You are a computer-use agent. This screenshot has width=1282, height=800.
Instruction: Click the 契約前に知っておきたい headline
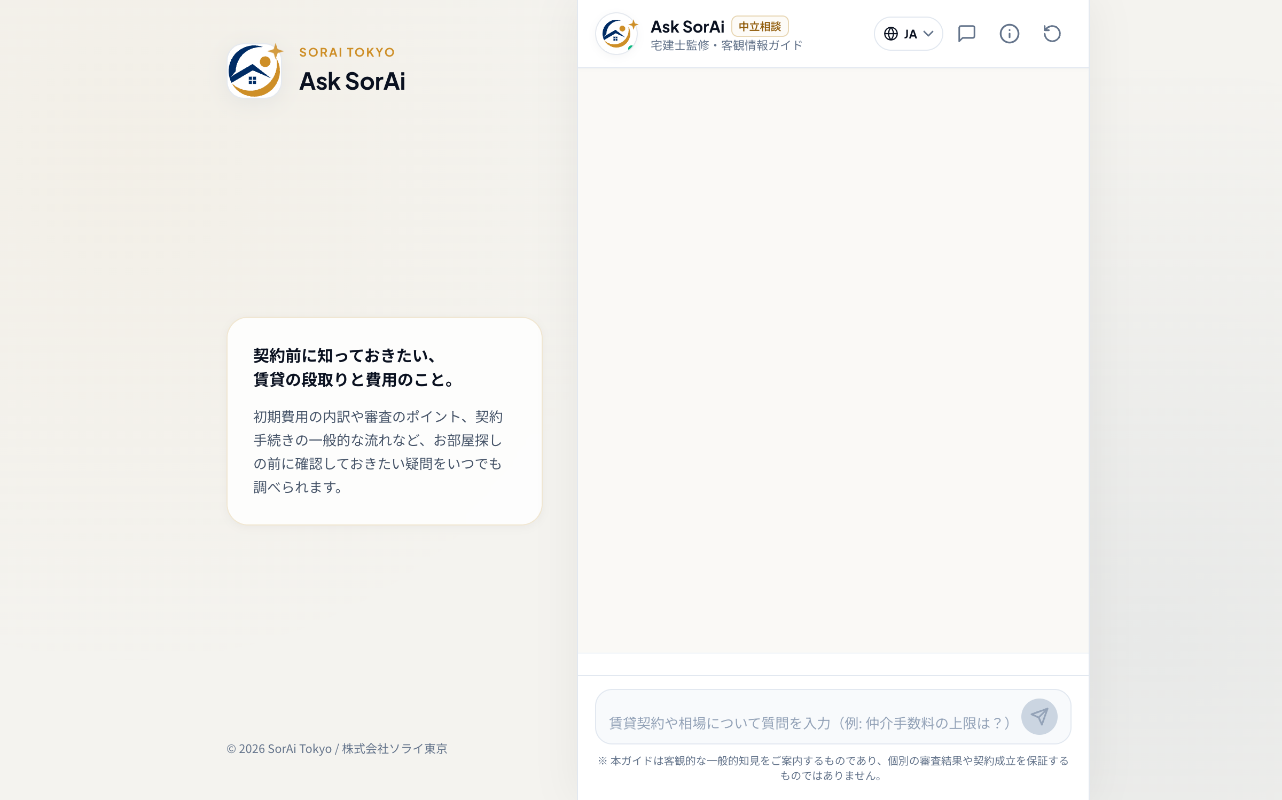click(x=354, y=367)
